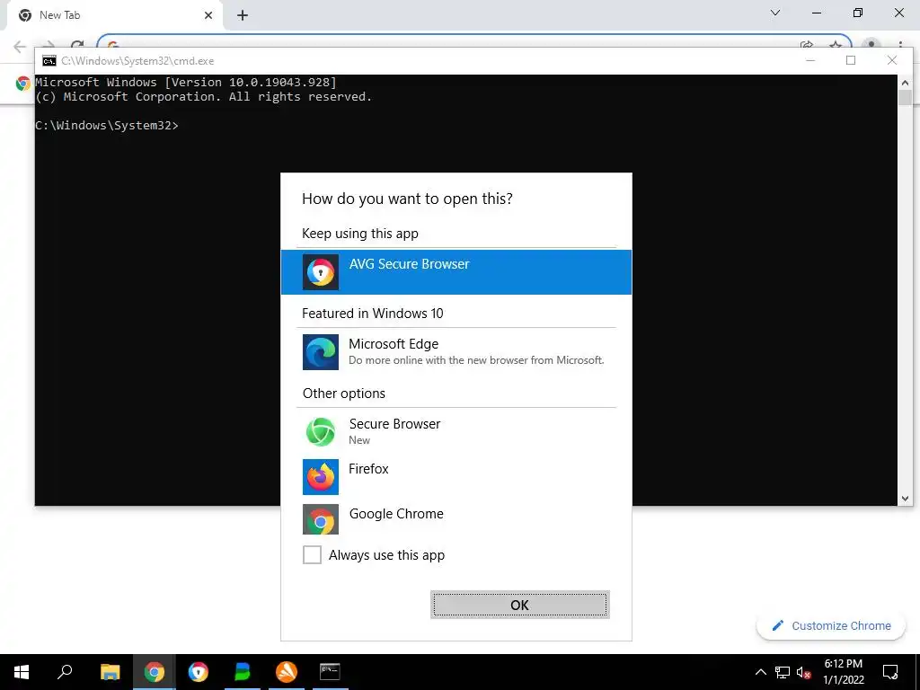This screenshot has height=690, width=920.
Task: Show hidden system tray icons
Action: [x=760, y=672]
